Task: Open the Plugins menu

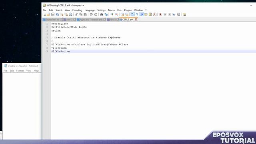Action: pos(128,10)
